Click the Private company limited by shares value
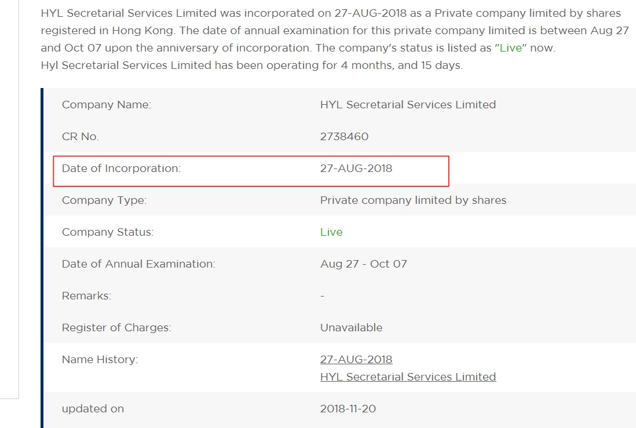The image size is (636, 428). 413,200
